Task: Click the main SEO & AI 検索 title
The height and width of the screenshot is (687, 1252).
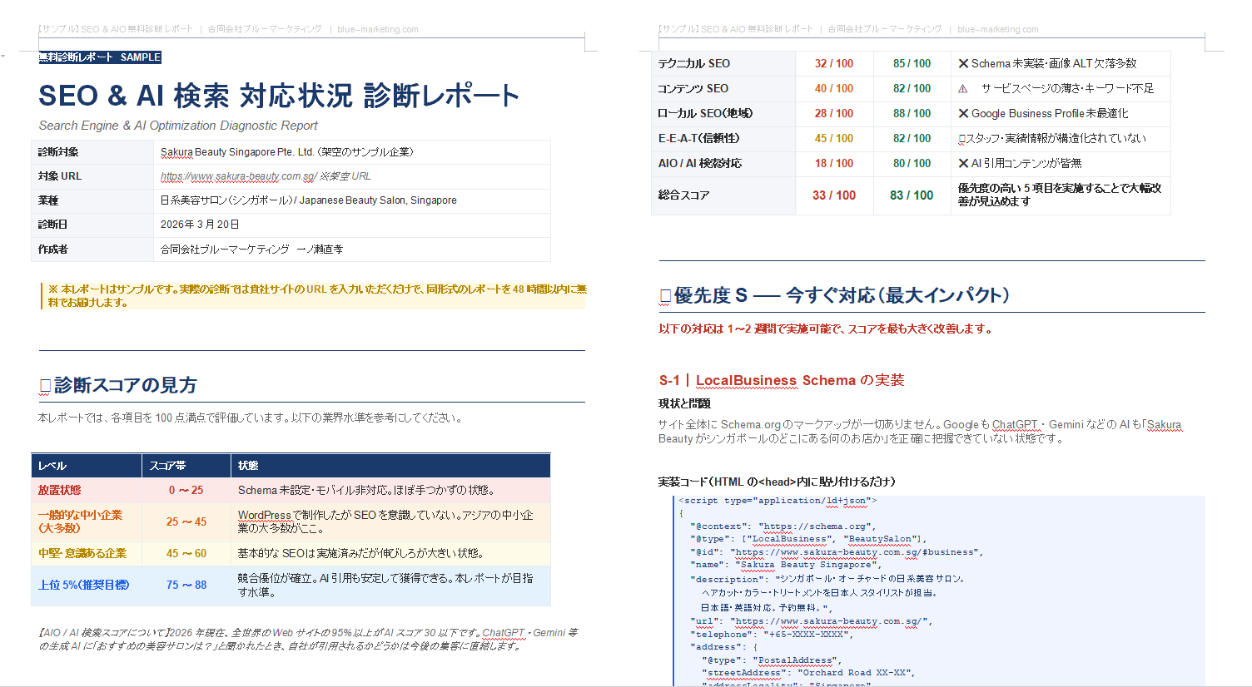Action: (279, 96)
